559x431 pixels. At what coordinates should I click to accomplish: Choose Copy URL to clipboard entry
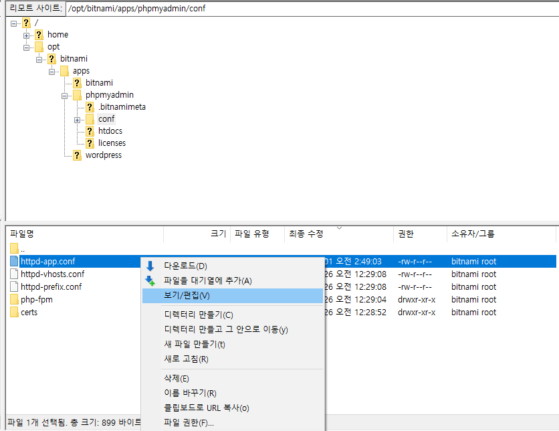point(233,408)
